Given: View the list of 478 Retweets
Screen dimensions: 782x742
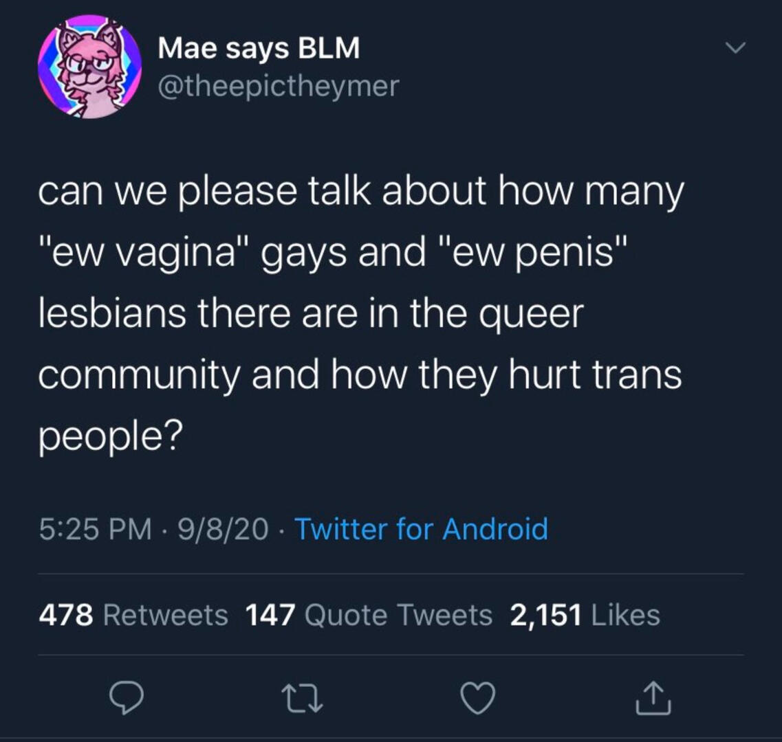Looking at the screenshot, I should pos(133,615).
